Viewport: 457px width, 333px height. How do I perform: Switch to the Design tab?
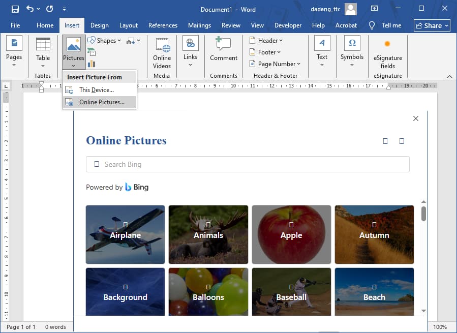99,25
